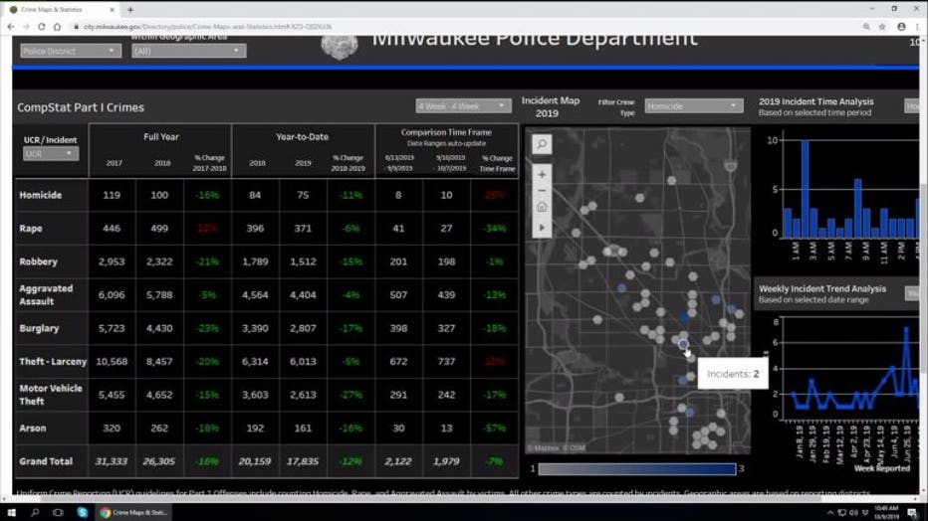Close the Crime Maps & Statistics tab
This screenshot has width=928, height=521.
click(x=113, y=10)
